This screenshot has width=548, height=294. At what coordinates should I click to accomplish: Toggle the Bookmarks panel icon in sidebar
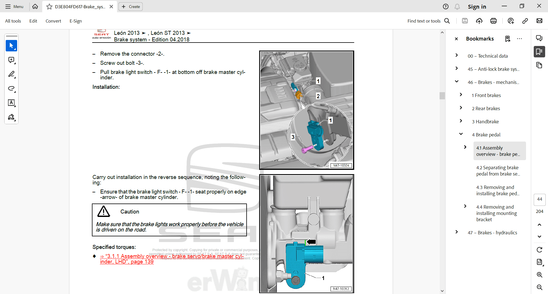click(x=539, y=52)
